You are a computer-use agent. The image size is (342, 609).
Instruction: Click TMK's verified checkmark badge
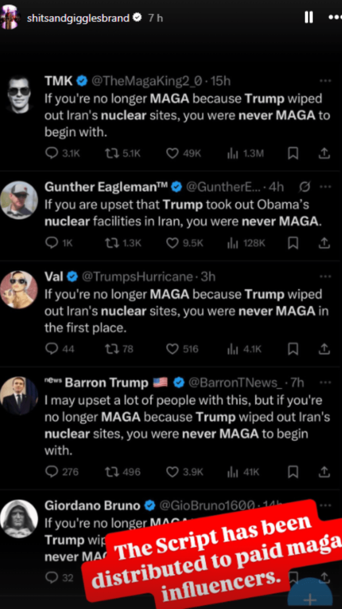coord(81,81)
